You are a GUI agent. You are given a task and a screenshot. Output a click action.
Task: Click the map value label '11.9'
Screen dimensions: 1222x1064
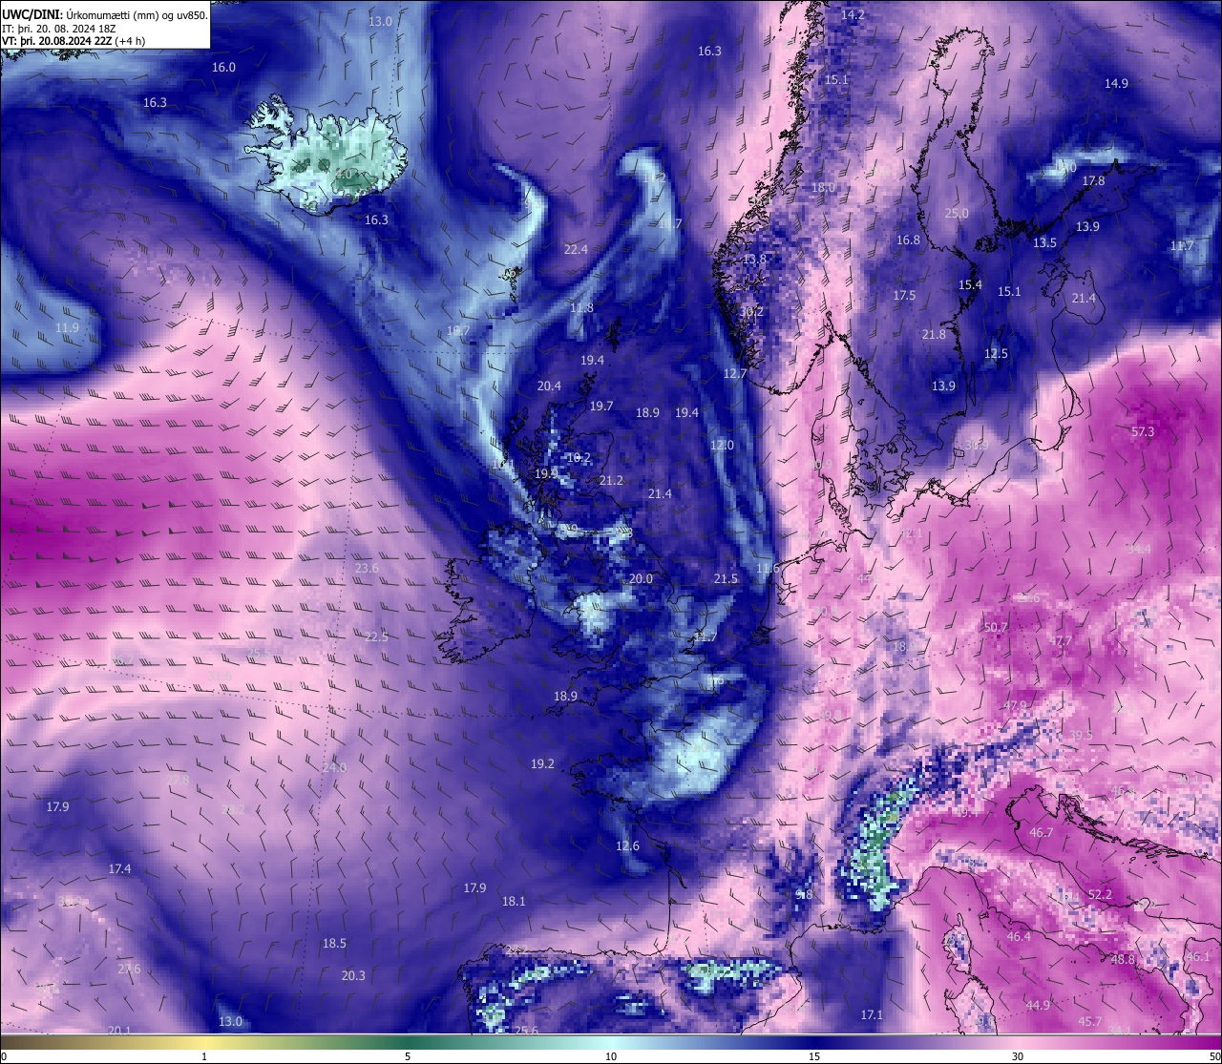click(x=67, y=328)
